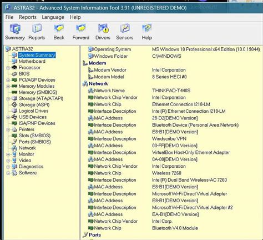Select the Windows Folder row
This screenshot has height=240, width=263.
pyautogui.click(x=135, y=56)
